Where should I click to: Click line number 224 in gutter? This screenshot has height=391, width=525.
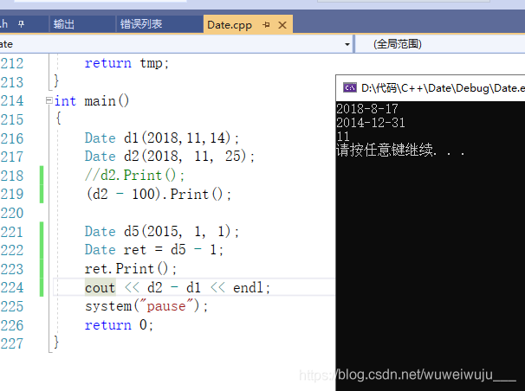pos(12,287)
